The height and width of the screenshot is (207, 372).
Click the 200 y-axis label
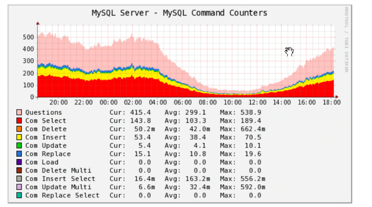29,73
